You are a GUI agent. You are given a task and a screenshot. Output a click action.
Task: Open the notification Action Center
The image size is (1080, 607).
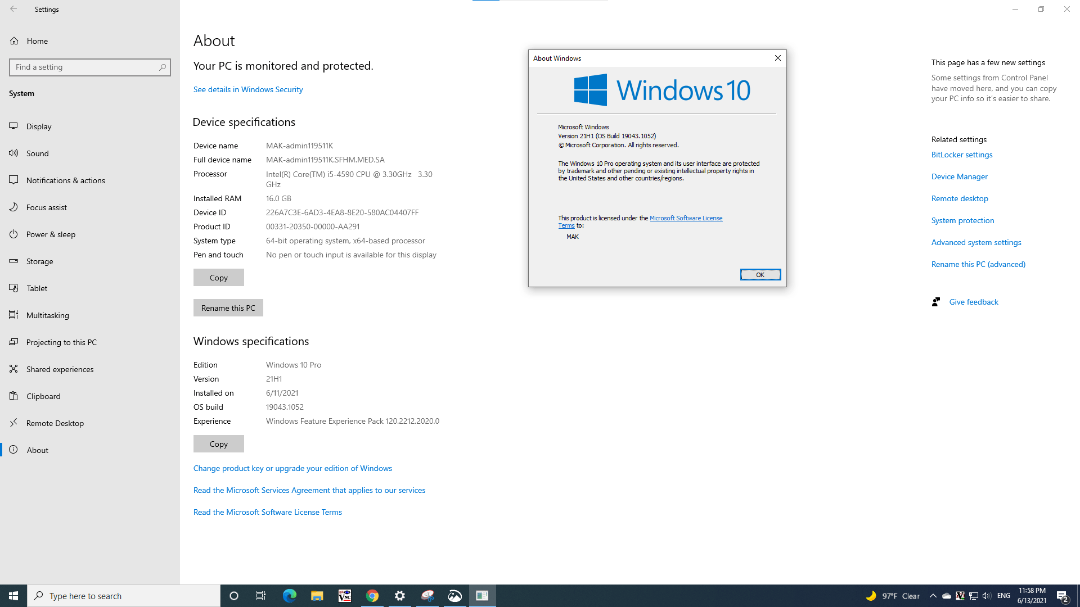1063,596
